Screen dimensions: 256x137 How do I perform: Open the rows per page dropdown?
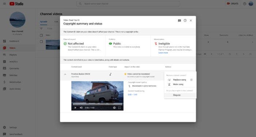208,54
